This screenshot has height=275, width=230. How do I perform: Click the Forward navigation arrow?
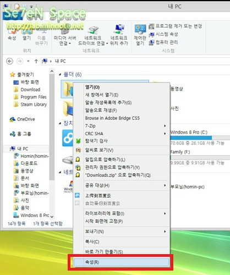tap(20, 61)
